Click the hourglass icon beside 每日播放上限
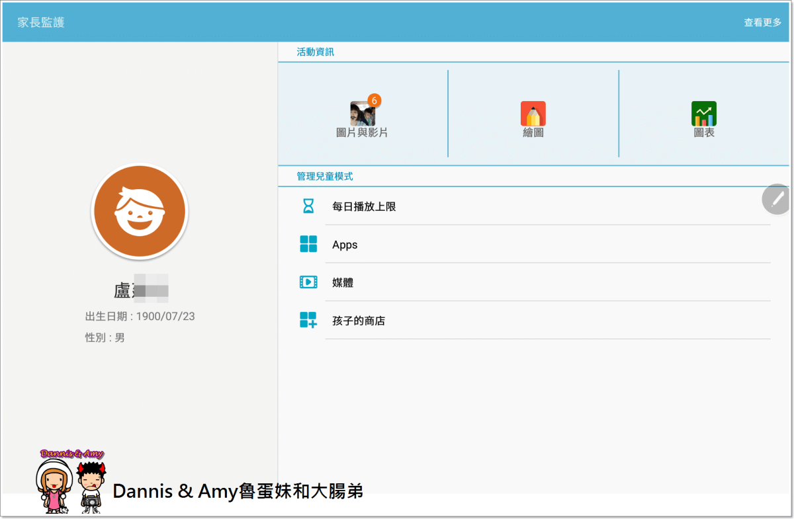Image resolution: width=794 pixels, height=519 pixels. pos(308,206)
